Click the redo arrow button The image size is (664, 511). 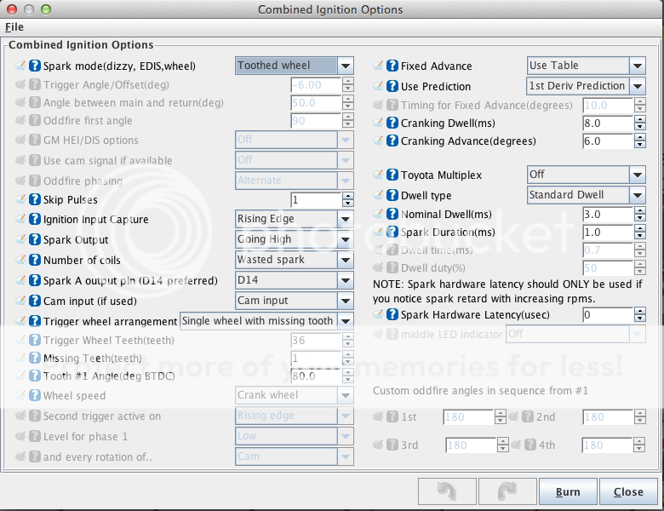coord(507,491)
